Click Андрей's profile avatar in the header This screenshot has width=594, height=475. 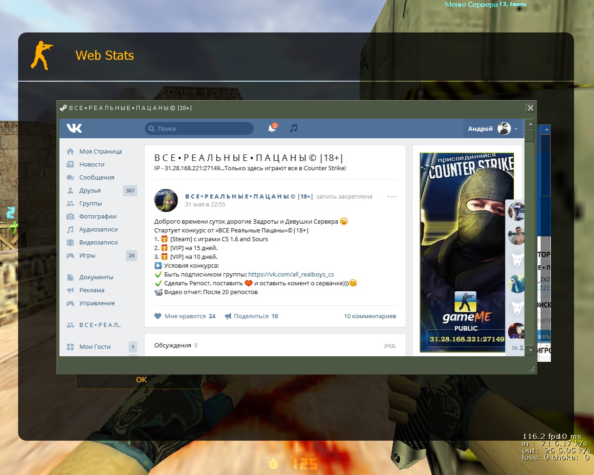pos(504,128)
